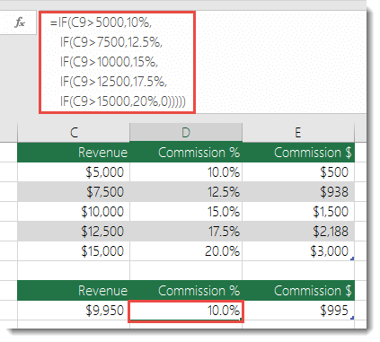Screen dimensions: 380x342
Task: Select the $2,188 commission cell
Action: coord(298,232)
